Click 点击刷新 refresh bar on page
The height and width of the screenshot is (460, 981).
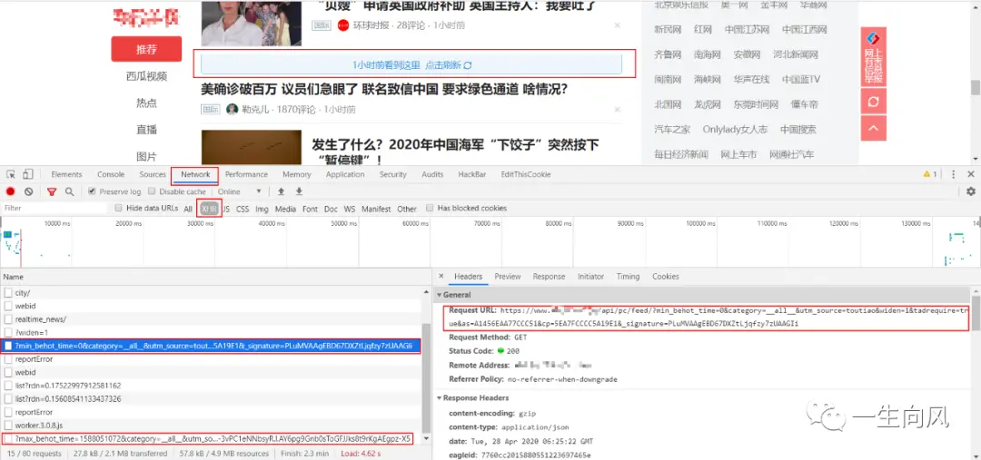click(411, 64)
